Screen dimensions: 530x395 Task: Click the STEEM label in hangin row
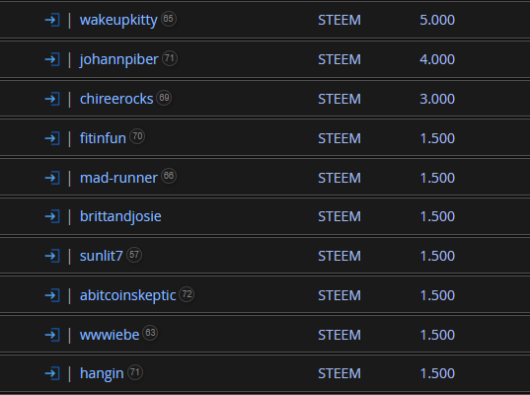[340, 373]
